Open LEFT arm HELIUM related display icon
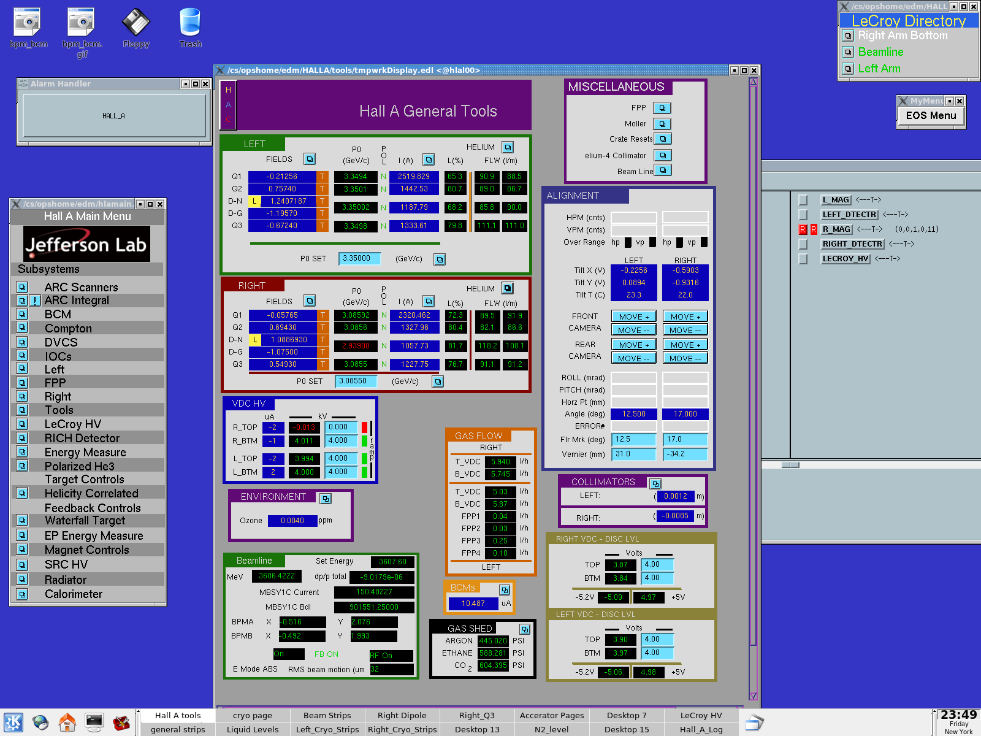This screenshot has height=736, width=981. [x=508, y=147]
